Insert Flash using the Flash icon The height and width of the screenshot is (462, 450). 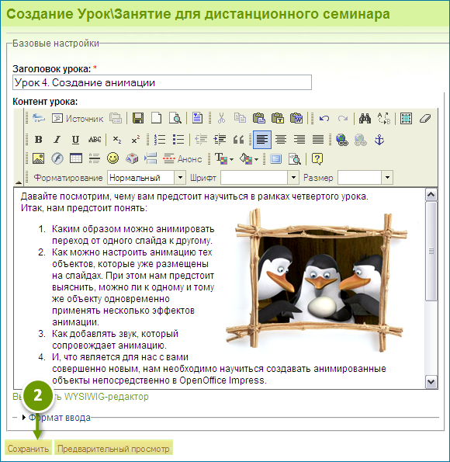(x=57, y=158)
